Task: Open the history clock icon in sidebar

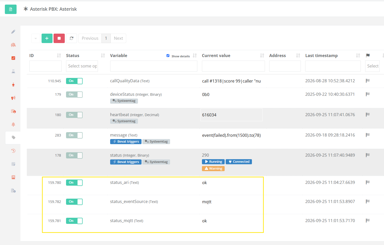Action: coord(13,151)
